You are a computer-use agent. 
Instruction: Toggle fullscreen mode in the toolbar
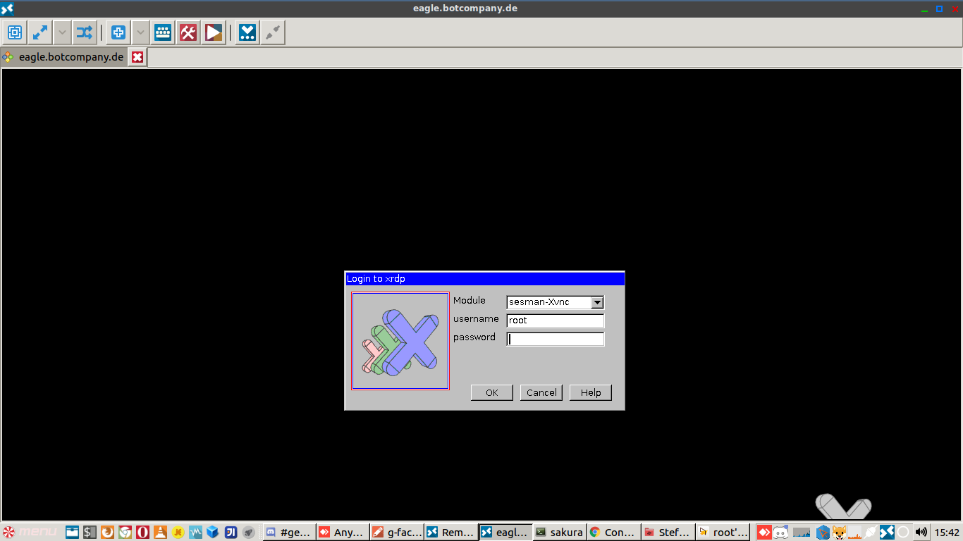[x=40, y=32]
